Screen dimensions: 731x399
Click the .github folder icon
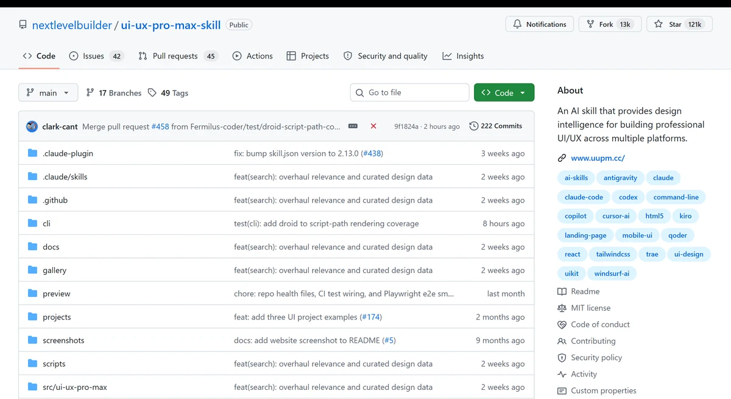point(33,200)
